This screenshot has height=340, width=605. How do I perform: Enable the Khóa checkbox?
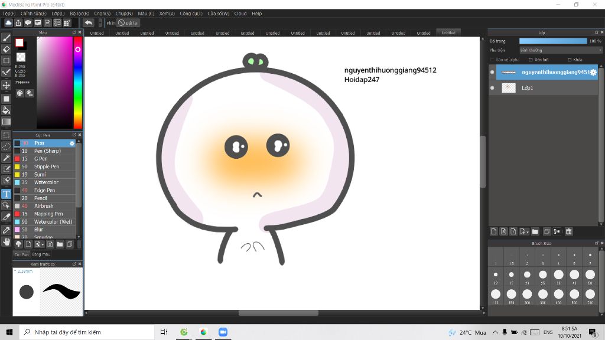point(570,60)
